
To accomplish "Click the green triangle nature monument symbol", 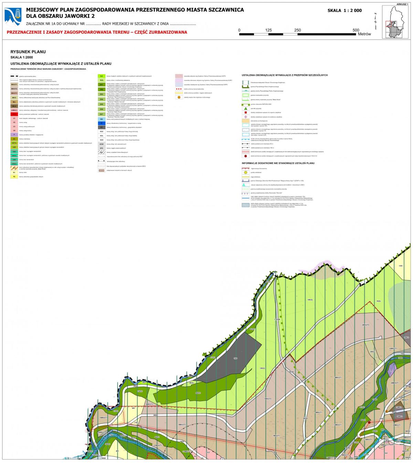I will pyautogui.click(x=246, y=108).
